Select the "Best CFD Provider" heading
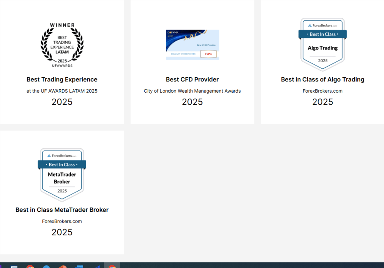 click(192, 79)
